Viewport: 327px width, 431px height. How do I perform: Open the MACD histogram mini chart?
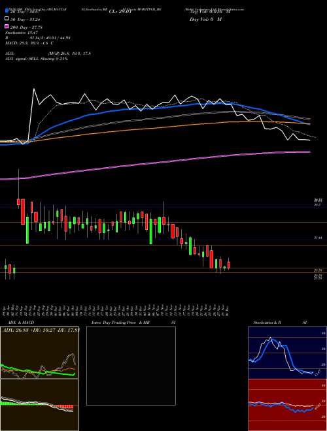click(39, 405)
